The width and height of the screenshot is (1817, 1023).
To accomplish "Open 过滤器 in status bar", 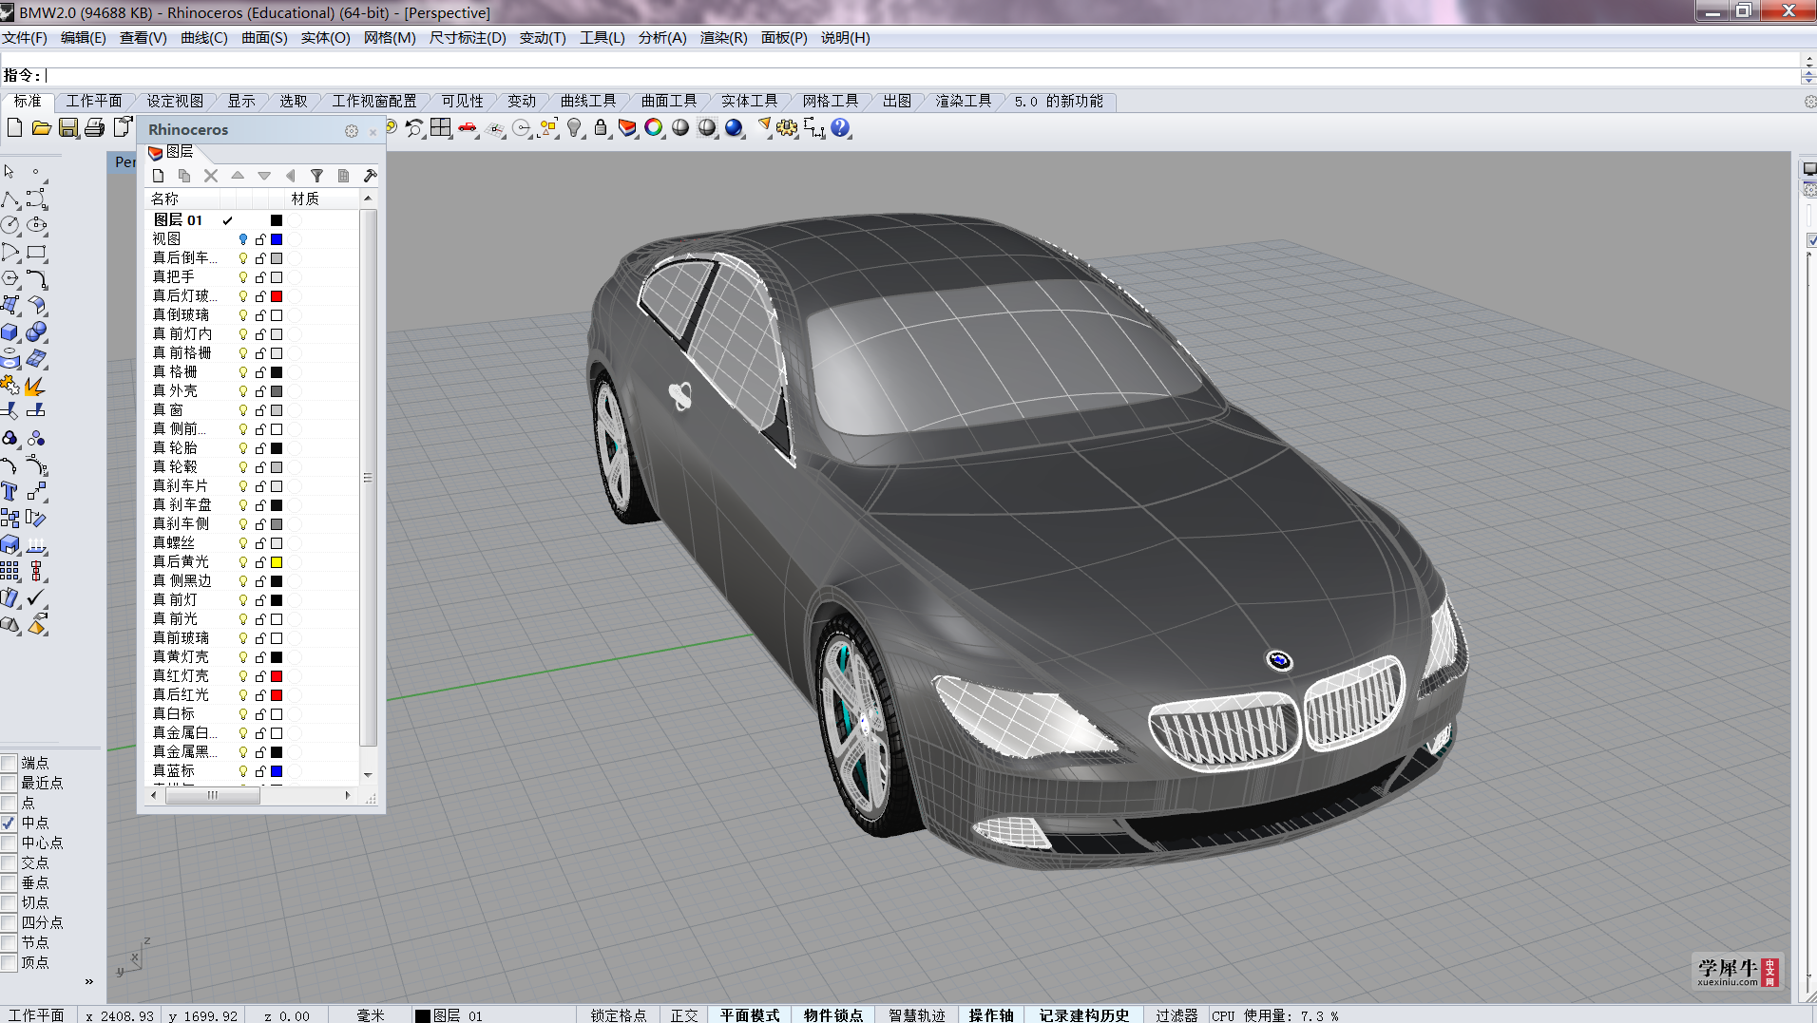I will pos(1176,1015).
